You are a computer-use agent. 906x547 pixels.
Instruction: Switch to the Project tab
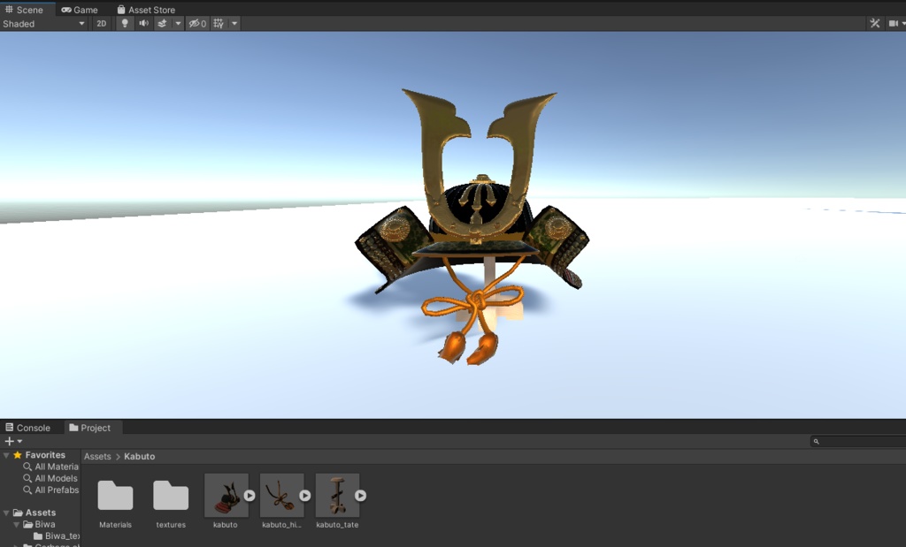[90, 428]
